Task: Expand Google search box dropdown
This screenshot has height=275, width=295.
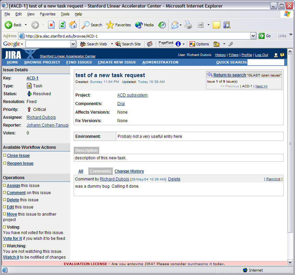Action: pyautogui.click(x=73, y=44)
